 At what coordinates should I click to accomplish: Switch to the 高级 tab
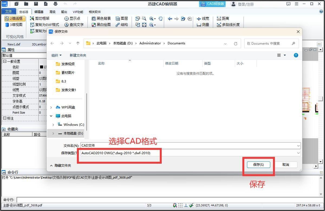pos(53,12)
